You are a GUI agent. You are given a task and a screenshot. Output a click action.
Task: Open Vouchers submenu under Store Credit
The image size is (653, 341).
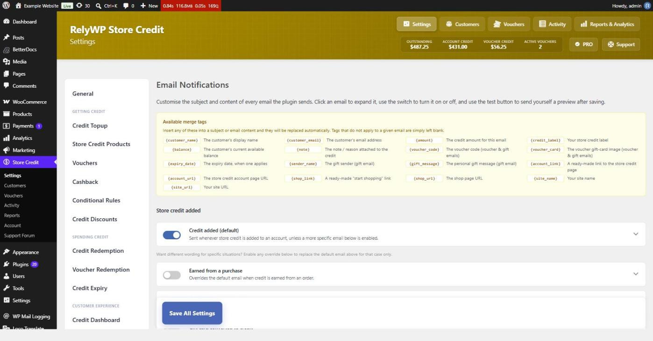[14, 195]
